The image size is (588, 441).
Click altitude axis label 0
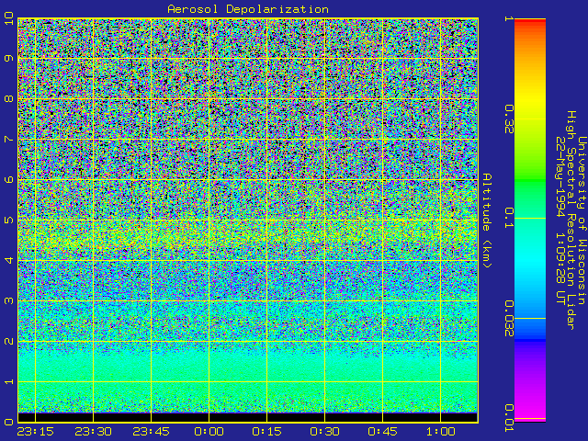click(x=8, y=423)
